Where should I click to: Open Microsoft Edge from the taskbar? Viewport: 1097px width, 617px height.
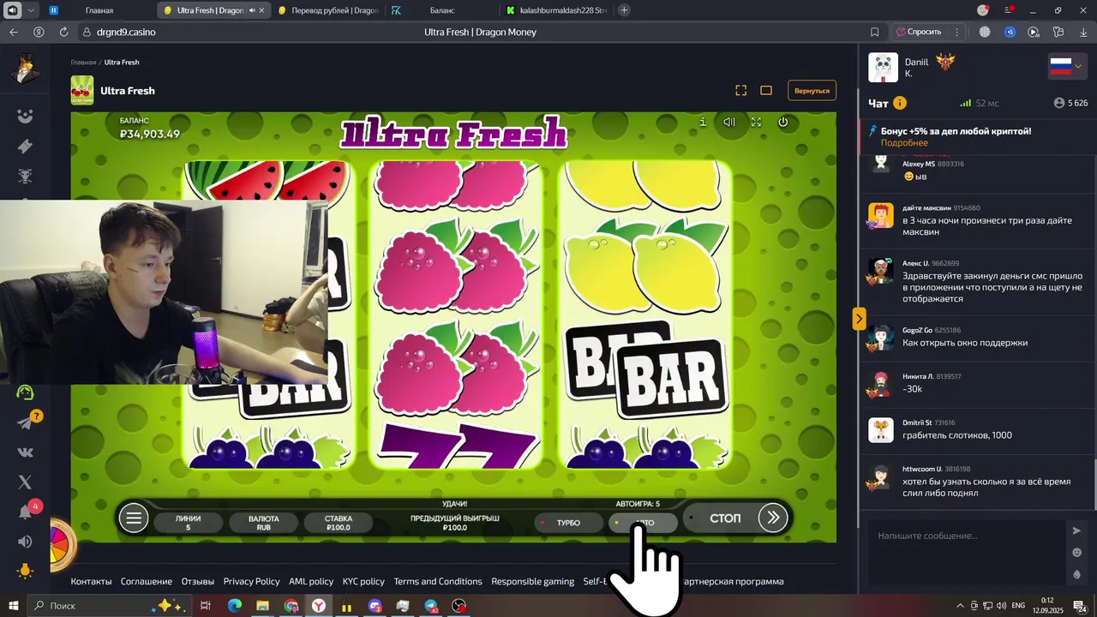(x=234, y=606)
